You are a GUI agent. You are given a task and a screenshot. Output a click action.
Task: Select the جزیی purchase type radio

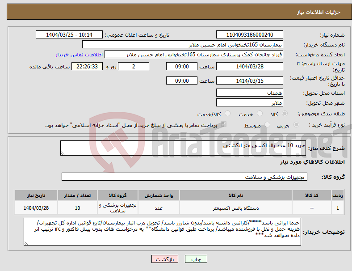click(296, 124)
